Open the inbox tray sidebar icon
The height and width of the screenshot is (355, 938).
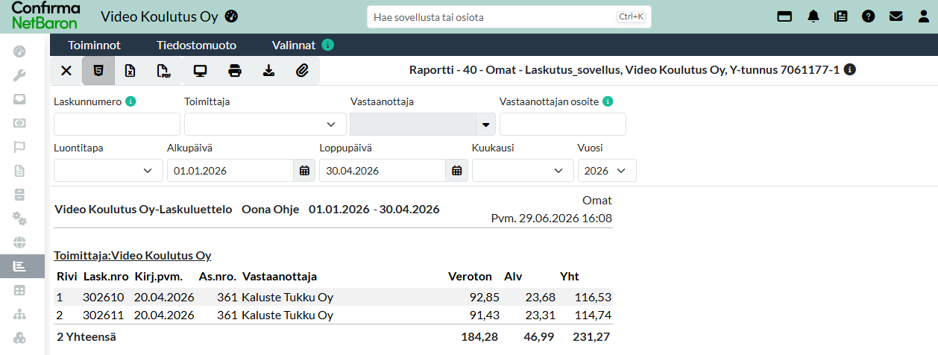click(x=20, y=99)
